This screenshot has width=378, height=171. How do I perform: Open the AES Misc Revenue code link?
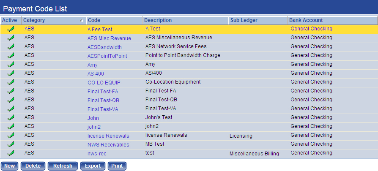click(109, 38)
